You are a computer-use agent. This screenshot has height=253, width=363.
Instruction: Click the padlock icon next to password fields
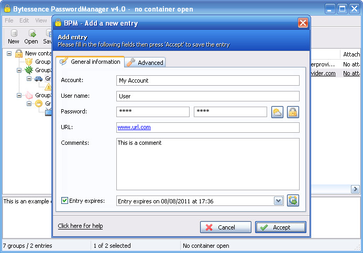click(293, 112)
